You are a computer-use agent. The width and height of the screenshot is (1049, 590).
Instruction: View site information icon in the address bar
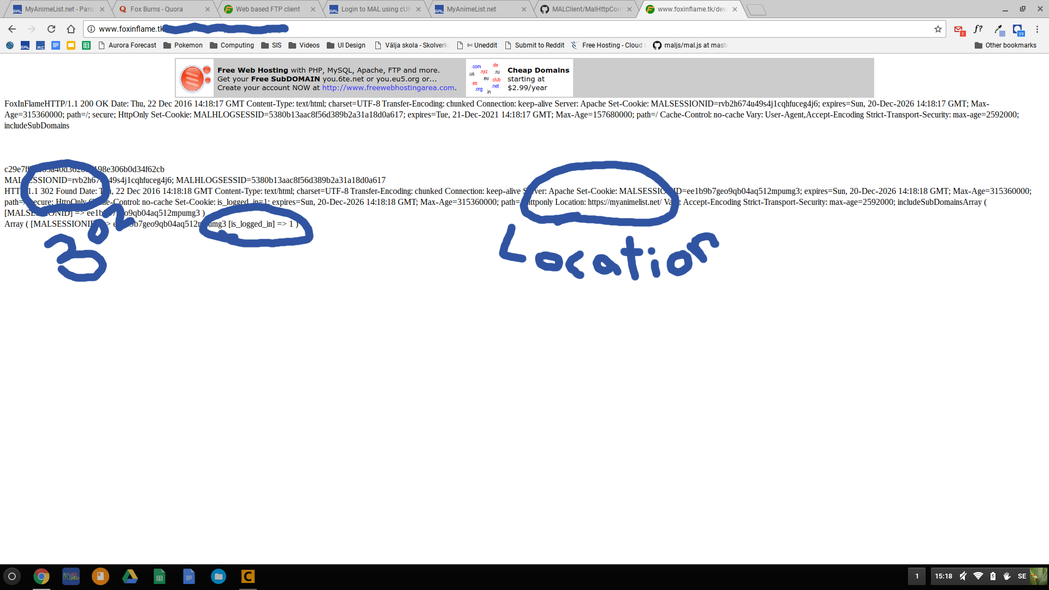91,29
